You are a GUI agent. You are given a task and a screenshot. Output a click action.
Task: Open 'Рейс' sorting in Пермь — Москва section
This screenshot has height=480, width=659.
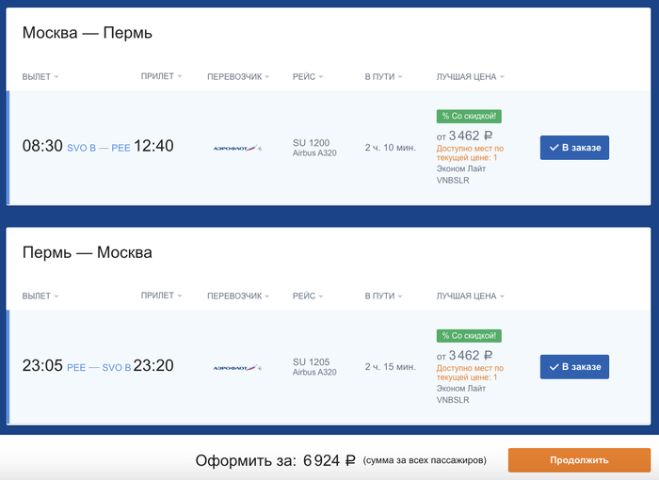(x=308, y=296)
